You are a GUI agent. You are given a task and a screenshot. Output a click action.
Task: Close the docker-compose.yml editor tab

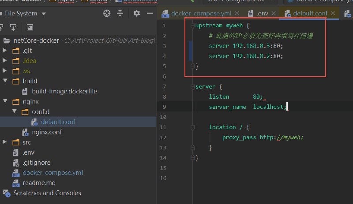[237, 14]
